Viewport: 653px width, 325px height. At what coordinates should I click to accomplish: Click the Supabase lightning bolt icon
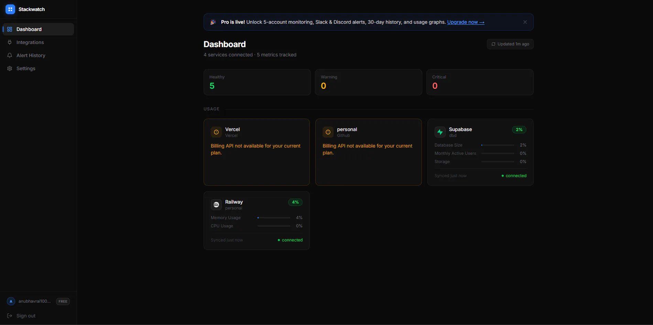coord(440,132)
